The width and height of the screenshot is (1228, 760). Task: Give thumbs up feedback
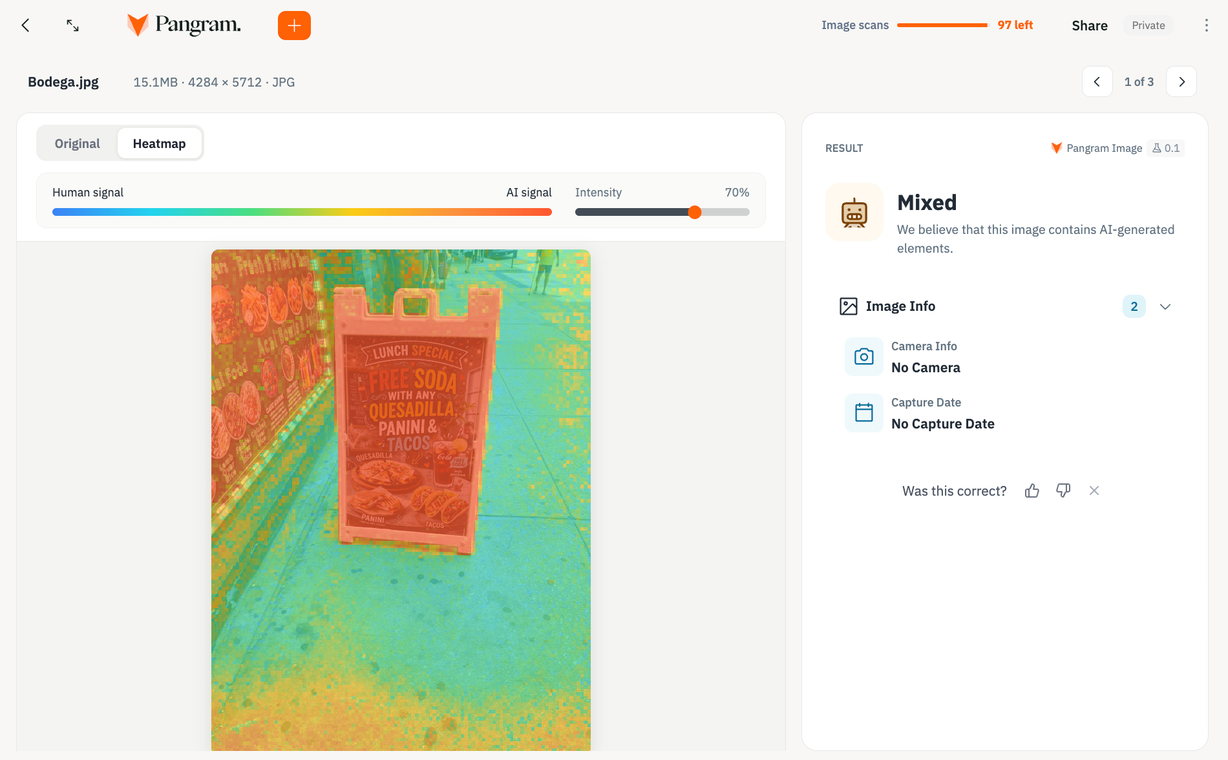point(1032,491)
